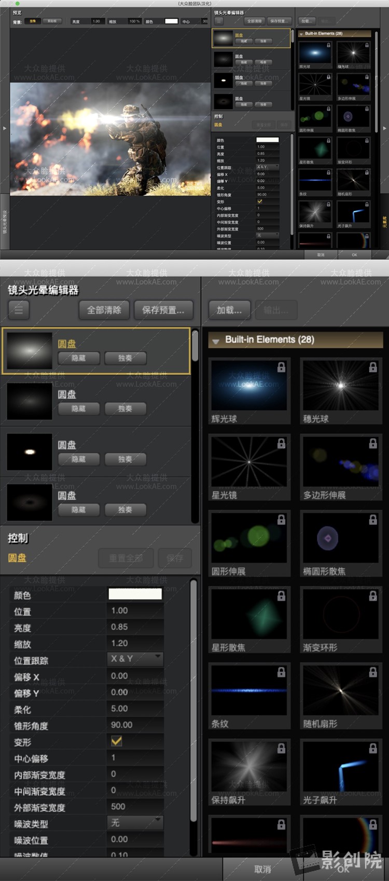Toggle the 变形 checkbox
This screenshot has height=881, width=389.
[x=117, y=741]
